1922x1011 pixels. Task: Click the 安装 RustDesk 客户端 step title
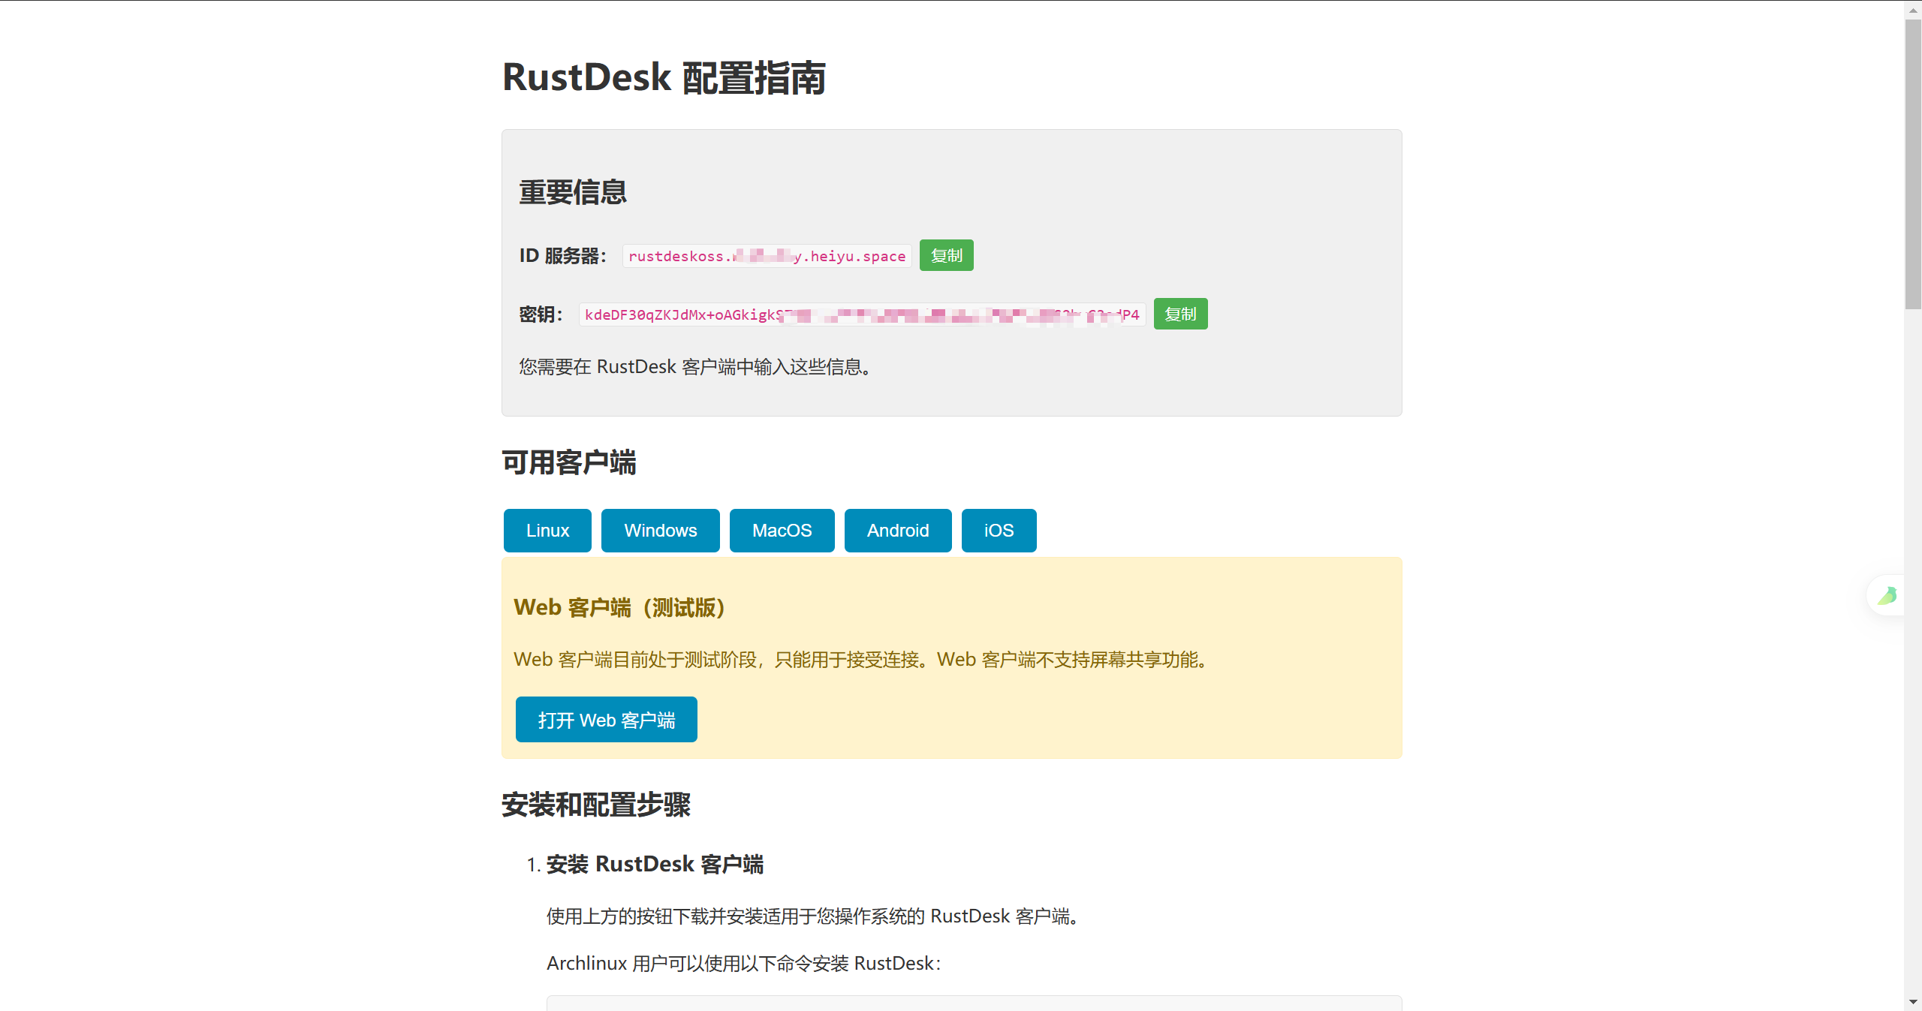tap(655, 864)
